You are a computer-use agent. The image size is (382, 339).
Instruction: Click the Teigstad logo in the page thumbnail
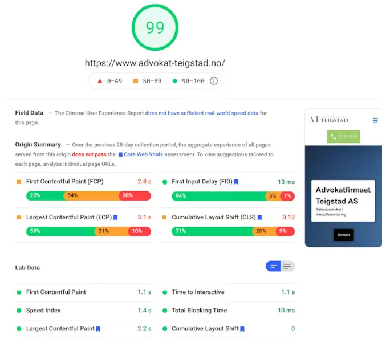pyautogui.click(x=328, y=120)
